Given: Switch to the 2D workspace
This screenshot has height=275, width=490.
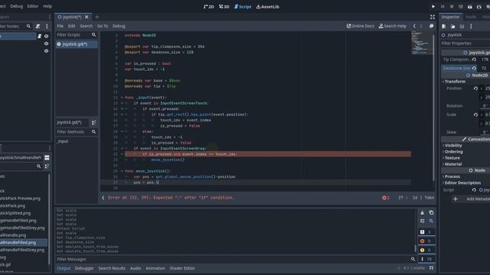Looking at the screenshot, I should (x=209, y=7).
